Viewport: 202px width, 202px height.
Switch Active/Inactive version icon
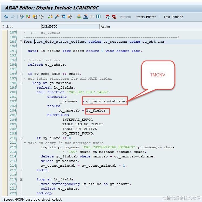point(28,17)
